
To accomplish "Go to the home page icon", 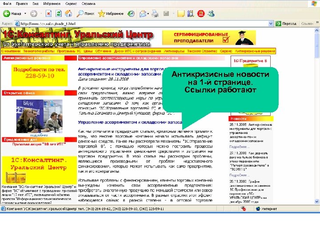I will [68, 14].
